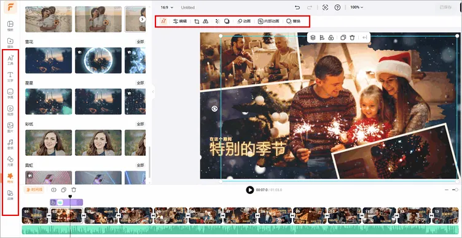
Task: Open the 内部动画 inner animation option
Action: [x=268, y=21]
